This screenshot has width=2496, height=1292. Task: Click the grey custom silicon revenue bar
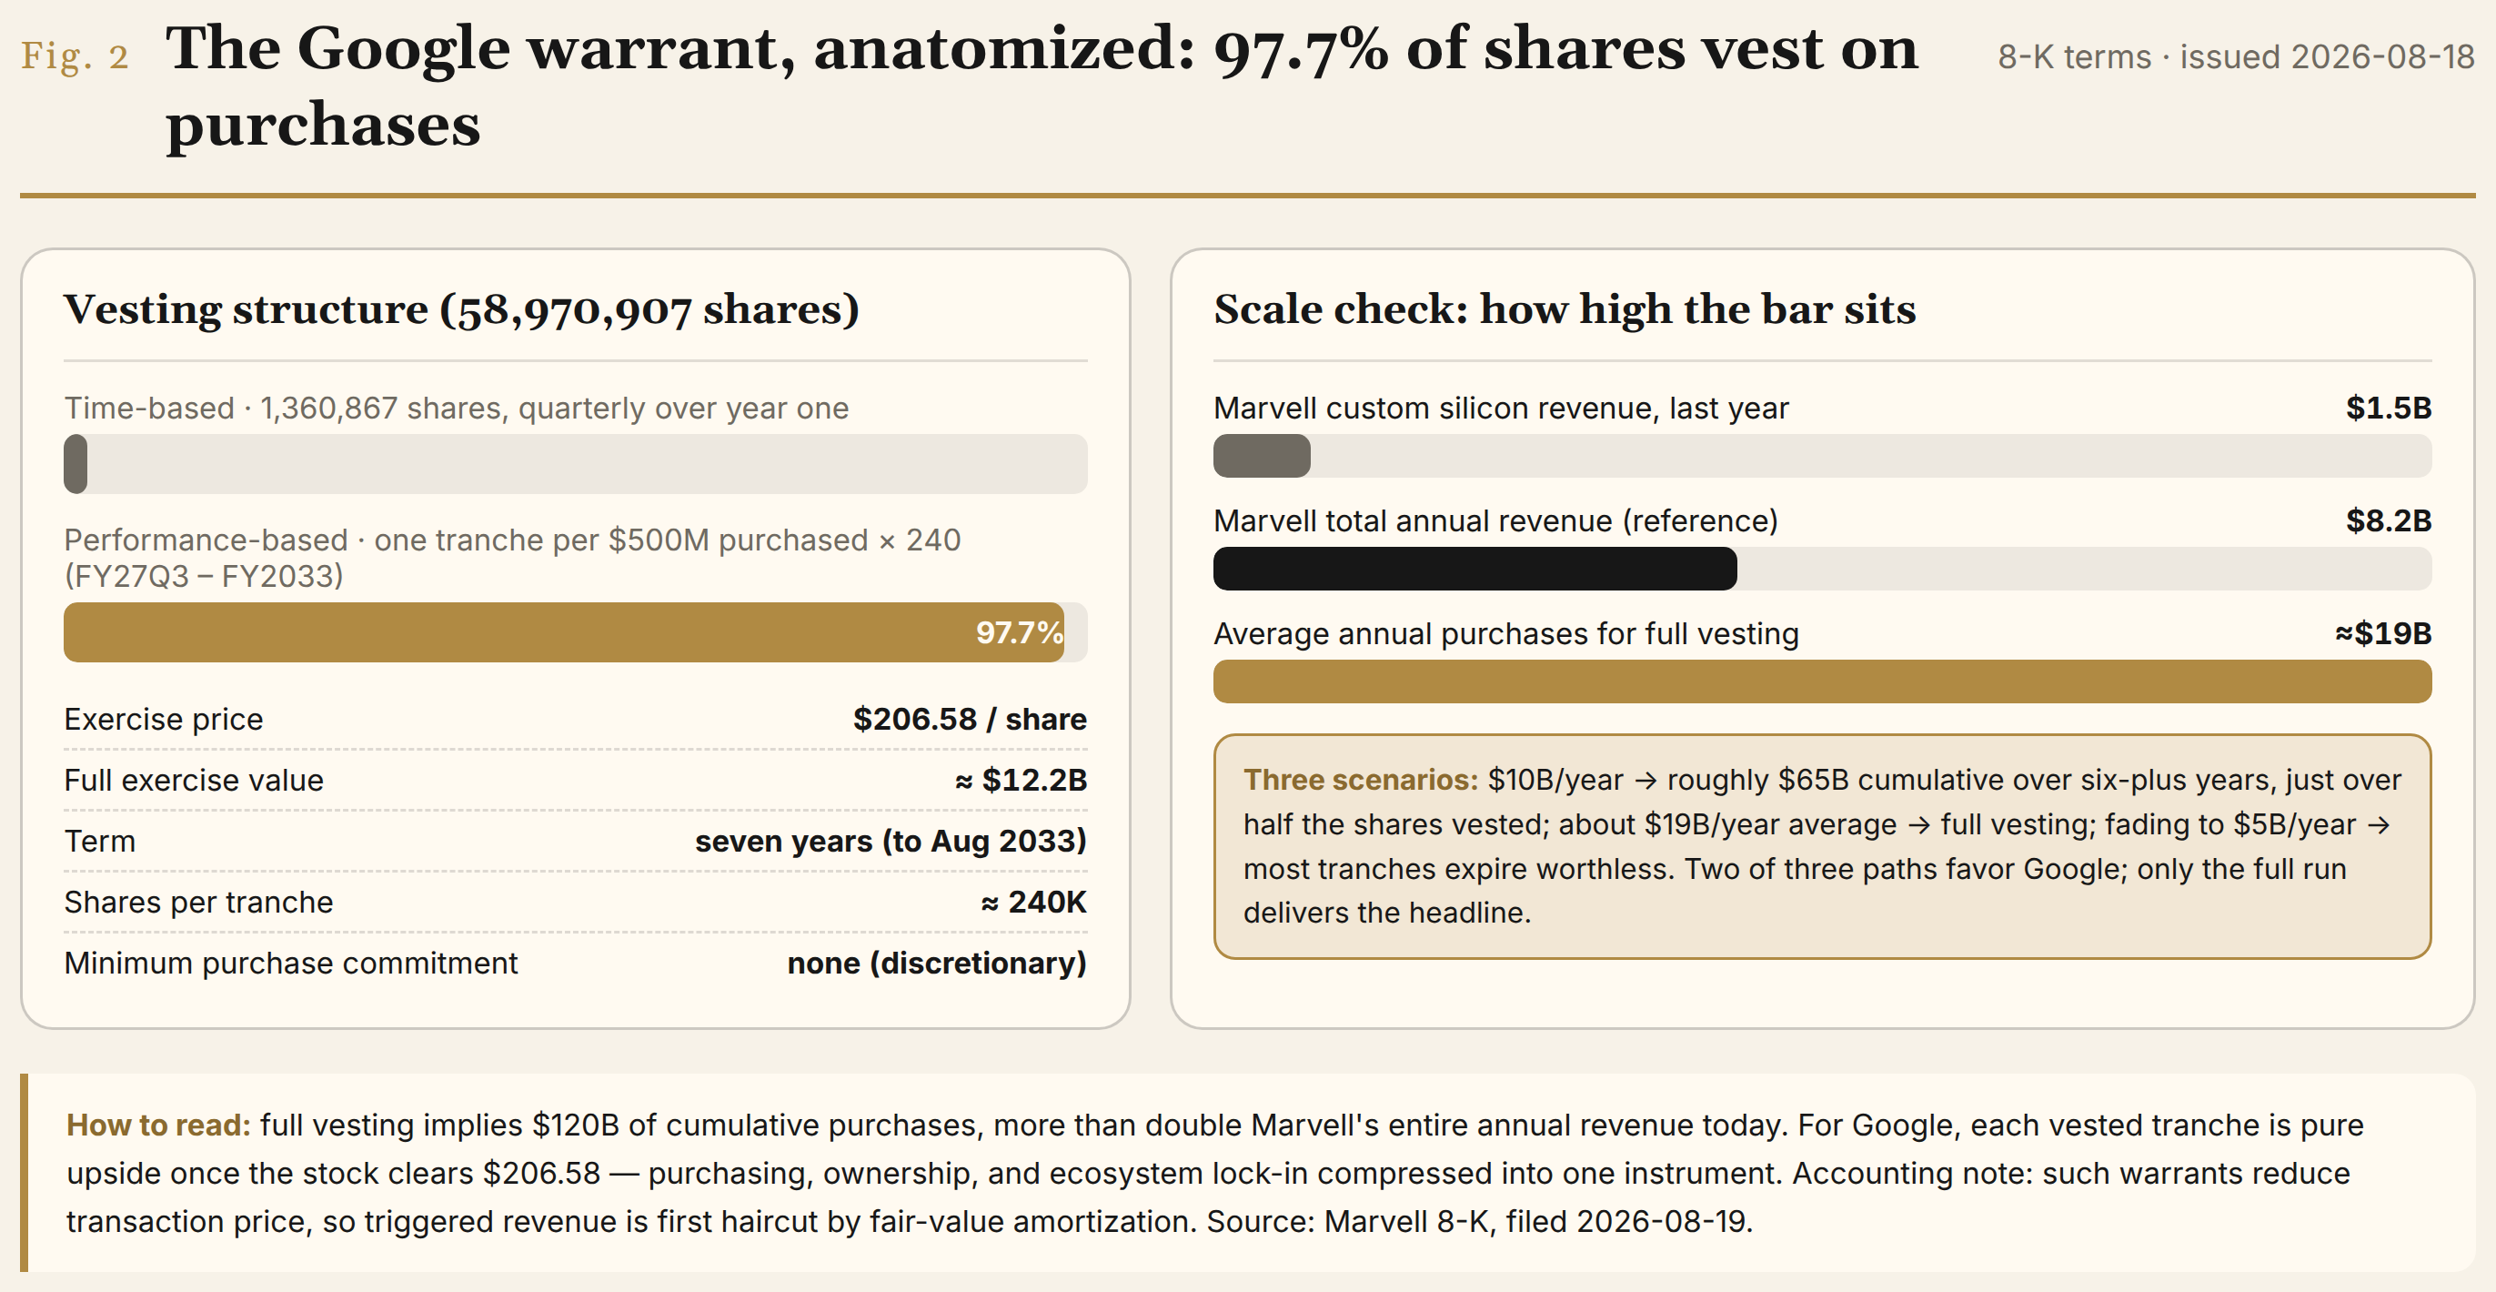[x=1262, y=456]
